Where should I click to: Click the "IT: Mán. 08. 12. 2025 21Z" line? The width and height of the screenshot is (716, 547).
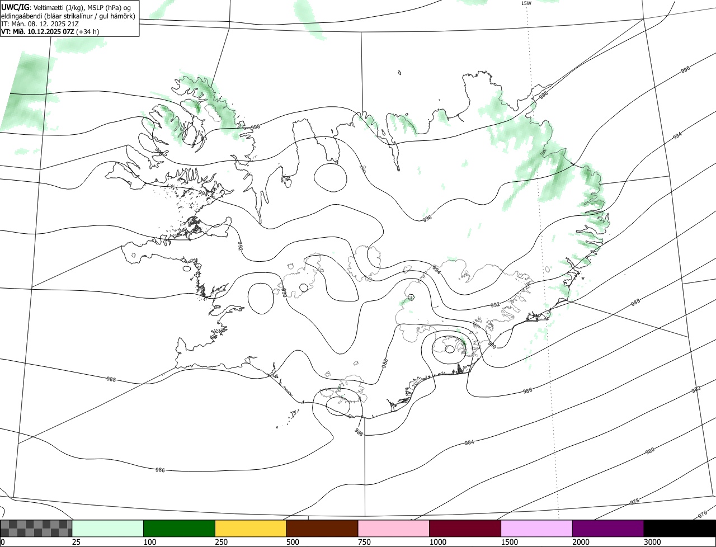tap(41, 23)
